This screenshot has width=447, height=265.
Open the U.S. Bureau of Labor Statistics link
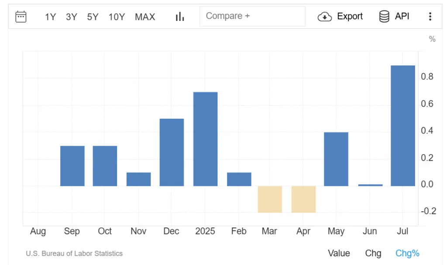click(73, 253)
